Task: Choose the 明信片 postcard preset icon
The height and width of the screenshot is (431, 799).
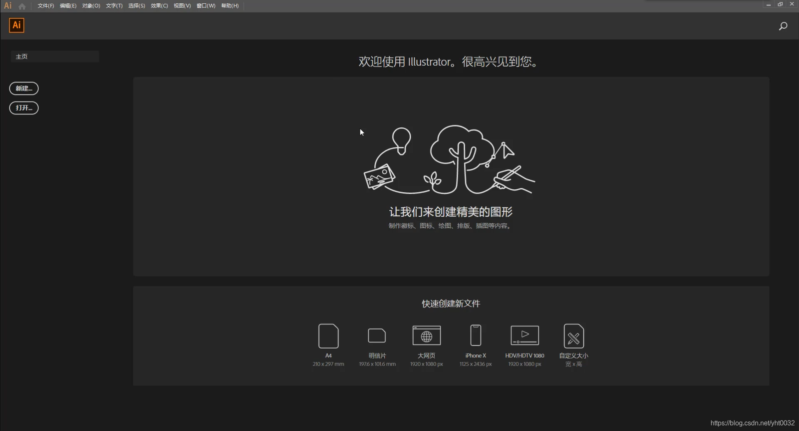Action: click(x=377, y=335)
